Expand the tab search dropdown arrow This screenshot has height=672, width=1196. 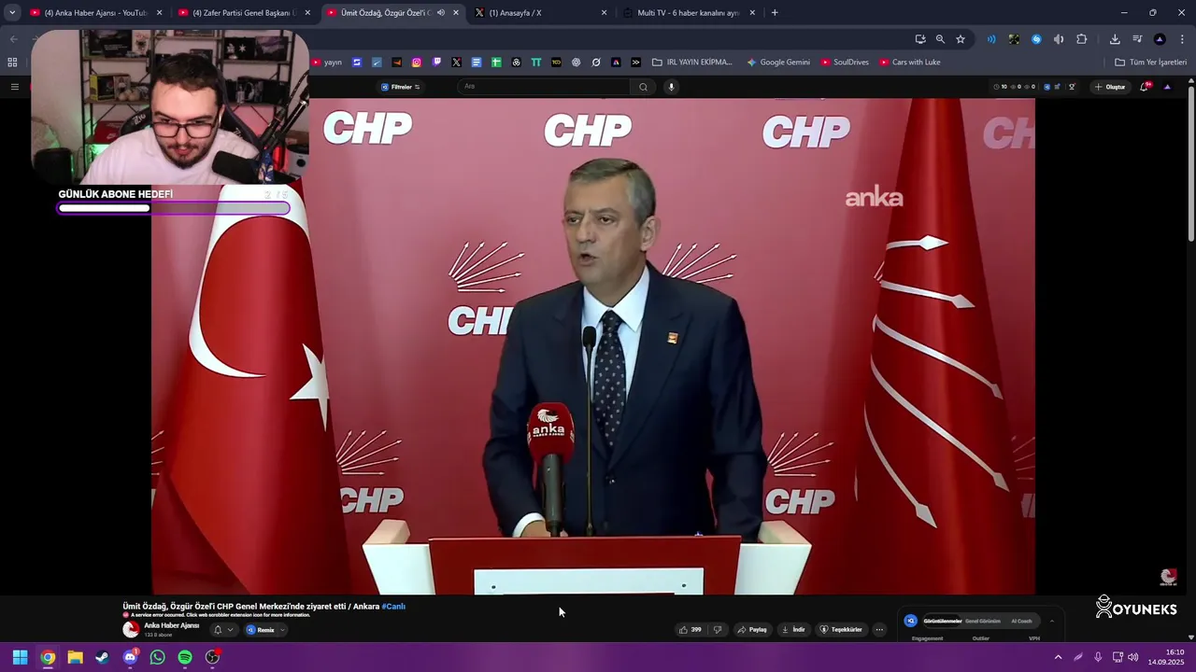point(12,13)
